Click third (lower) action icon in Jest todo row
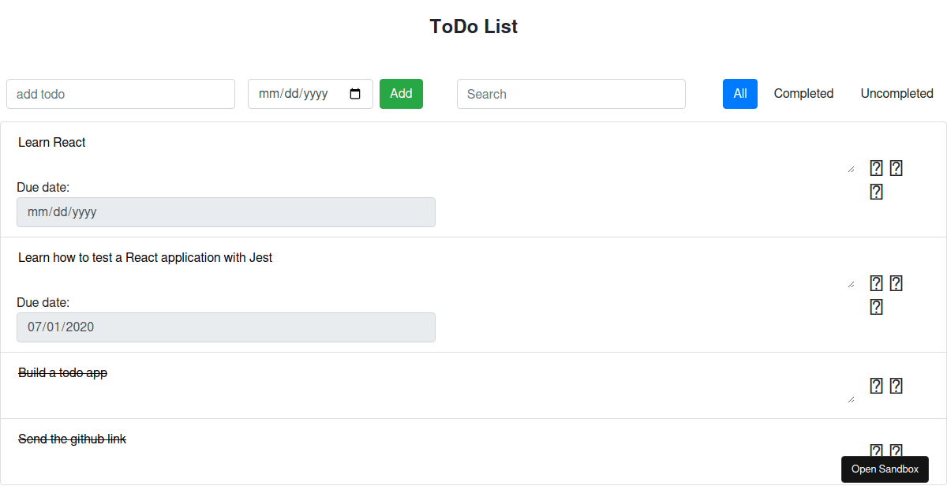947x497 pixels. [876, 307]
